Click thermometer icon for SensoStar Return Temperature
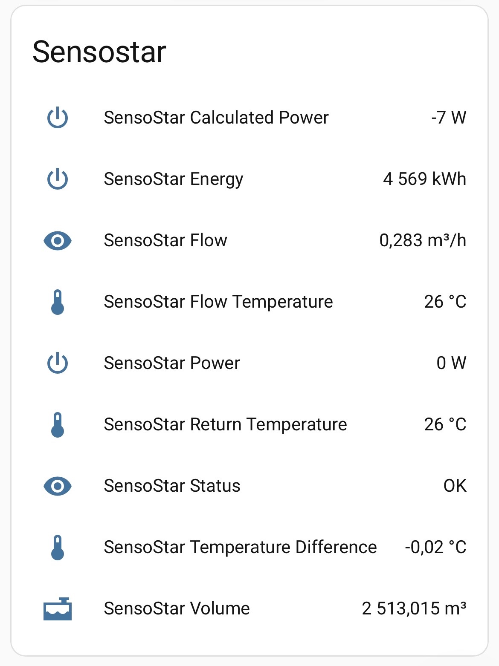Screen dimensions: 499x666 (x=58, y=425)
